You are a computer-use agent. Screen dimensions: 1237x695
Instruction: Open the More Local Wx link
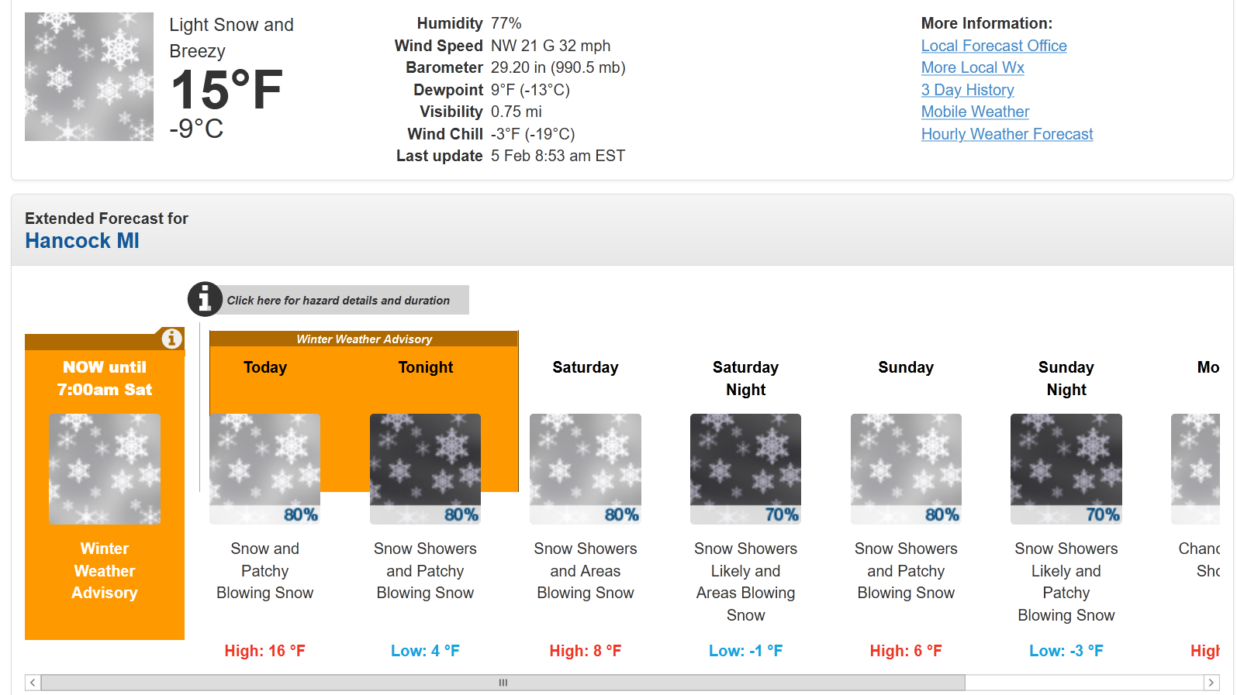(973, 67)
